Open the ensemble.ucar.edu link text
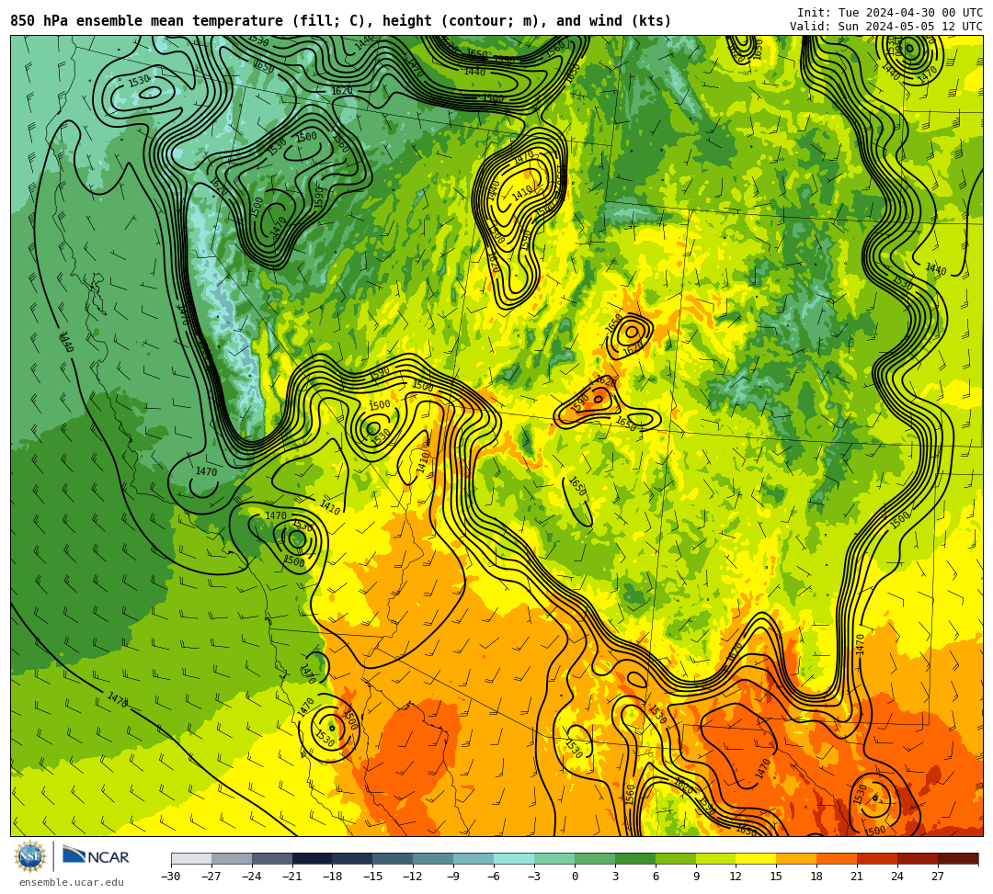Screen dimensions: 993x894 72,882
